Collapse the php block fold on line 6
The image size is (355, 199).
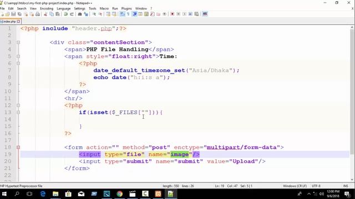tap(18, 64)
